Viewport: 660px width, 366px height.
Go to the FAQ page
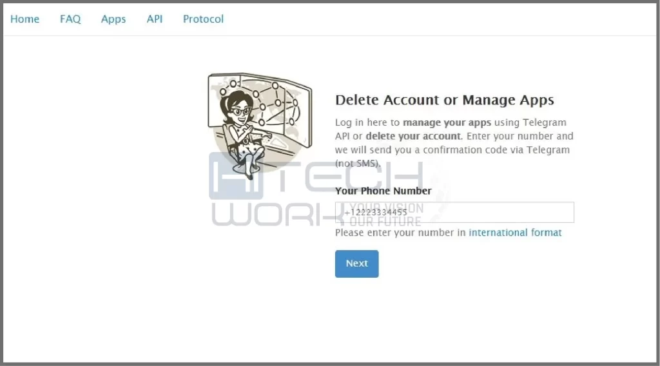70,19
